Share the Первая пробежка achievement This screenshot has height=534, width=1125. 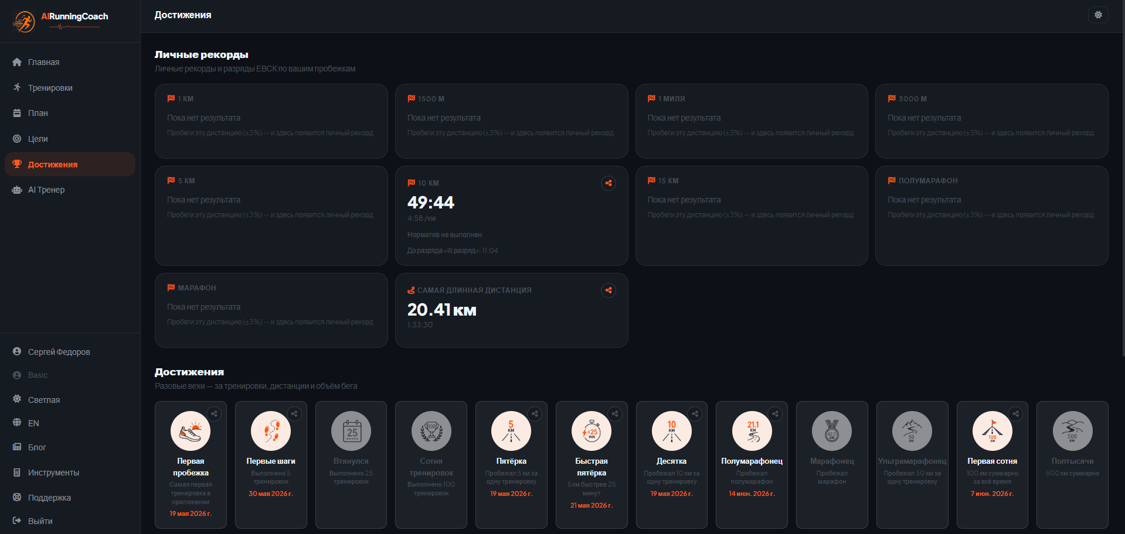coord(215,414)
